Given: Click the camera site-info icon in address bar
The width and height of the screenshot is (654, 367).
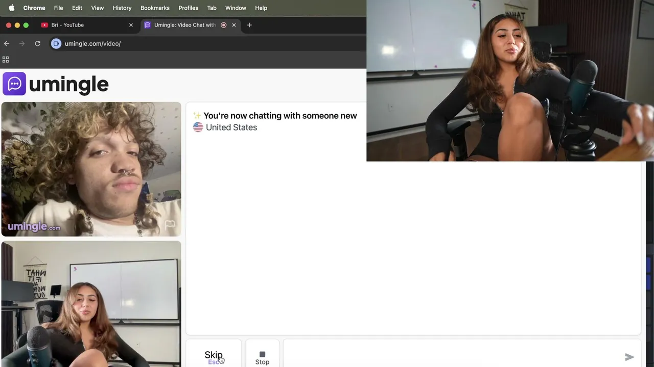Looking at the screenshot, I should click(56, 44).
